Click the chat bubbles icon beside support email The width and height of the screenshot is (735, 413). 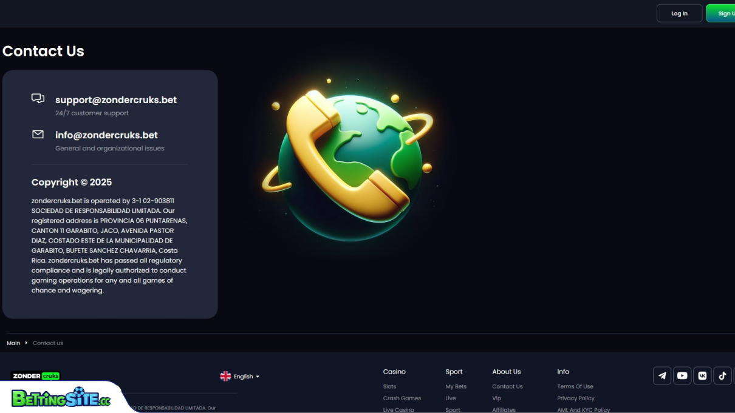pyautogui.click(x=38, y=98)
